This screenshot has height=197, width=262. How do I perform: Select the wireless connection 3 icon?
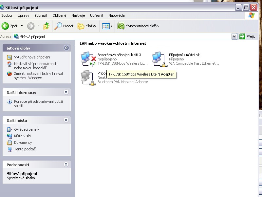point(88,59)
